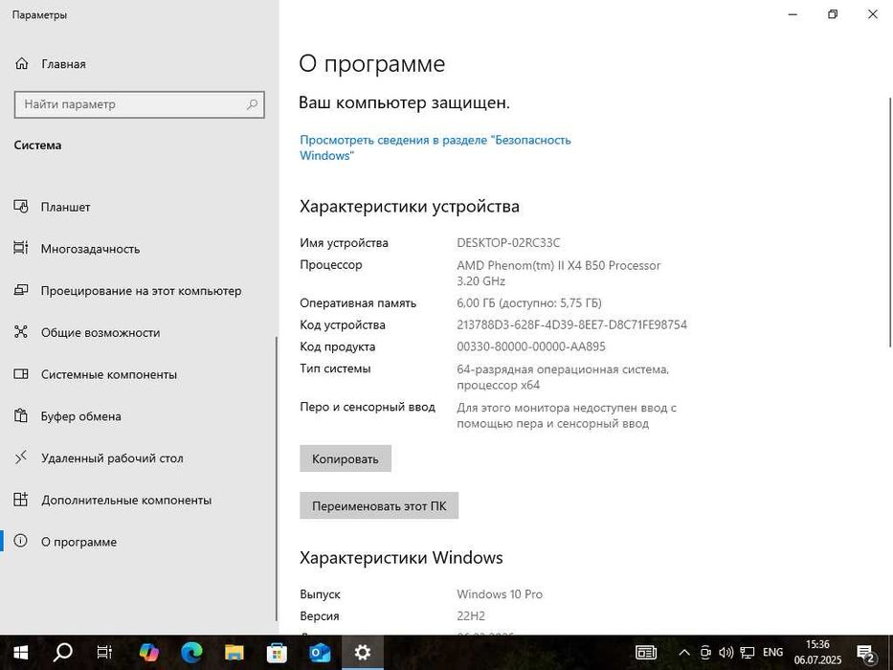Go to Дополнительные компоненты page
Image resolution: width=893 pixels, height=670 pixels.
[140, 500]
